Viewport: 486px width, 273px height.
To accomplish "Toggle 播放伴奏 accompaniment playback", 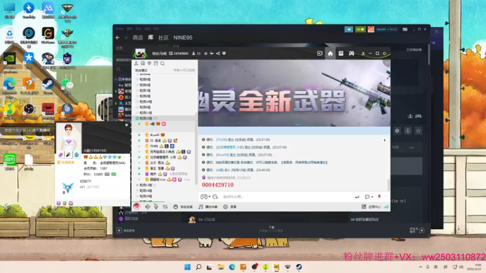I will point(208,206).
